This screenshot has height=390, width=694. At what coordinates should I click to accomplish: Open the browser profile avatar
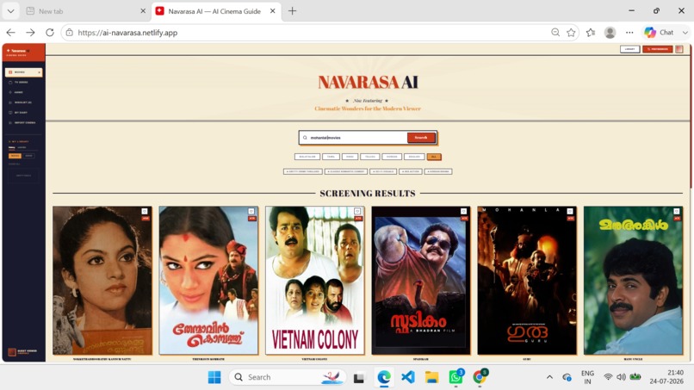(x=610, y=33)
